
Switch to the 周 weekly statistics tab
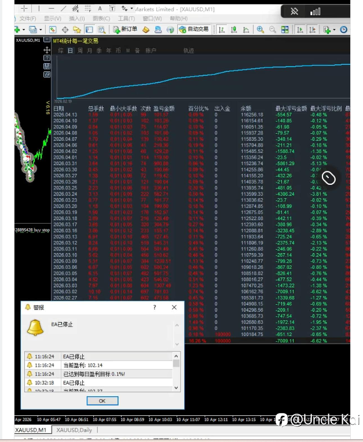click(x=80, y=50)
